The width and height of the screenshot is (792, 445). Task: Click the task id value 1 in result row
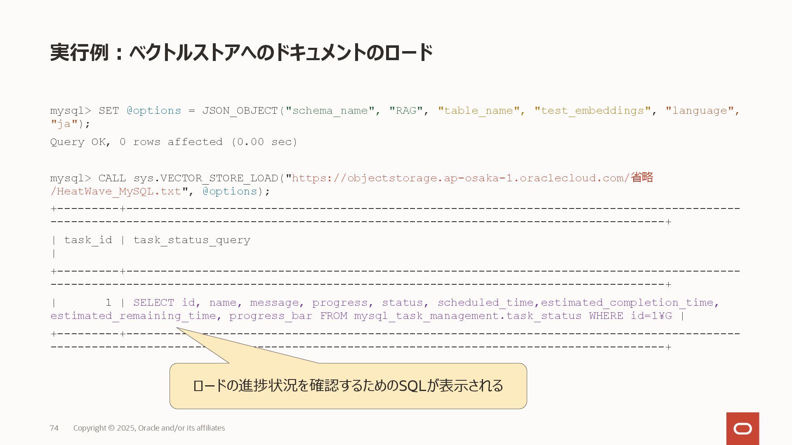(108, 303)
